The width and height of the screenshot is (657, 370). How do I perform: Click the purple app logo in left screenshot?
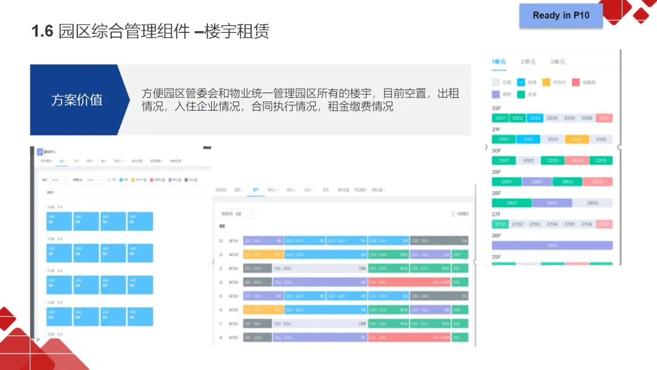(40, 152)
